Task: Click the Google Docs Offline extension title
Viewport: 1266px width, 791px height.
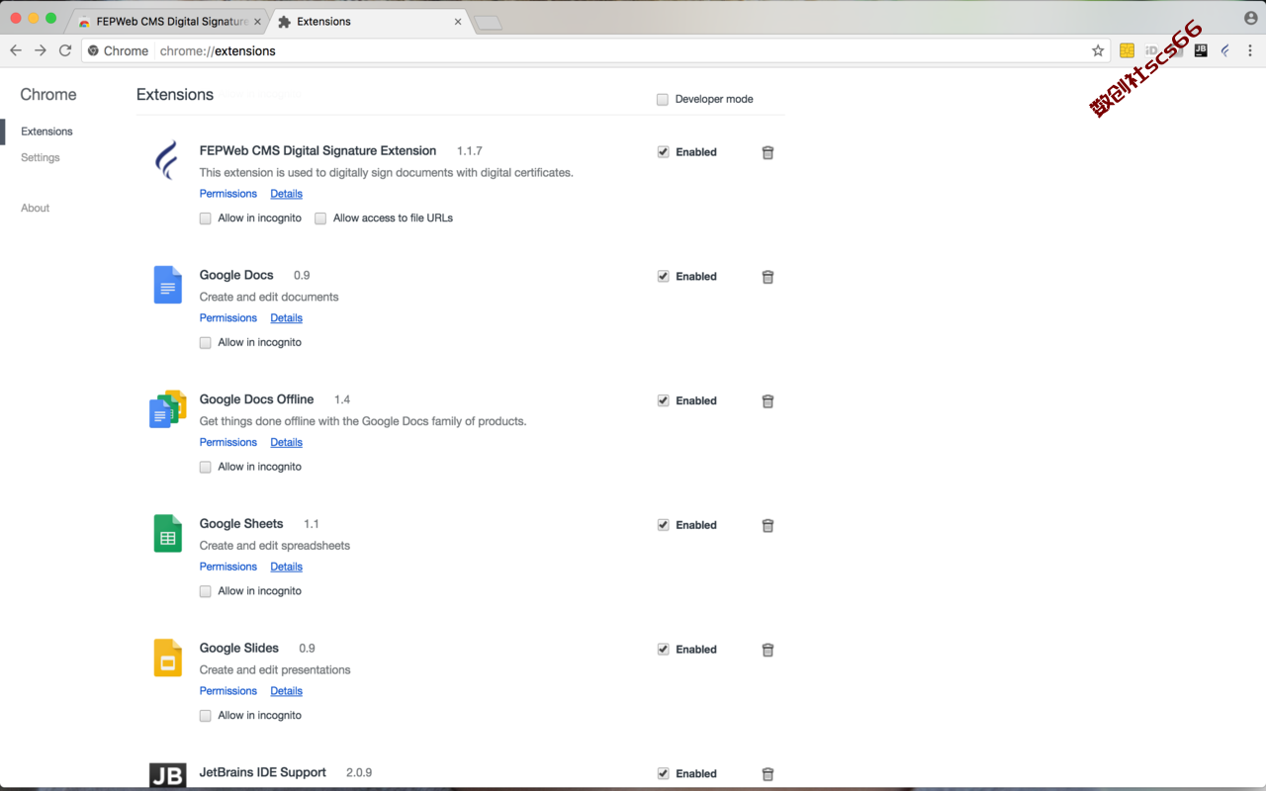Action: 257,399
